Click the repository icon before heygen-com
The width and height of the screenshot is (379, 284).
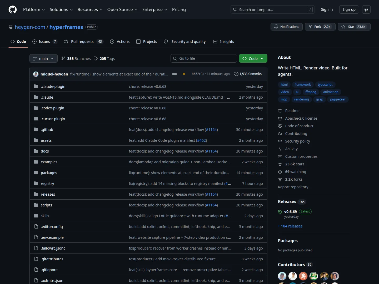(x=11, y=27)
